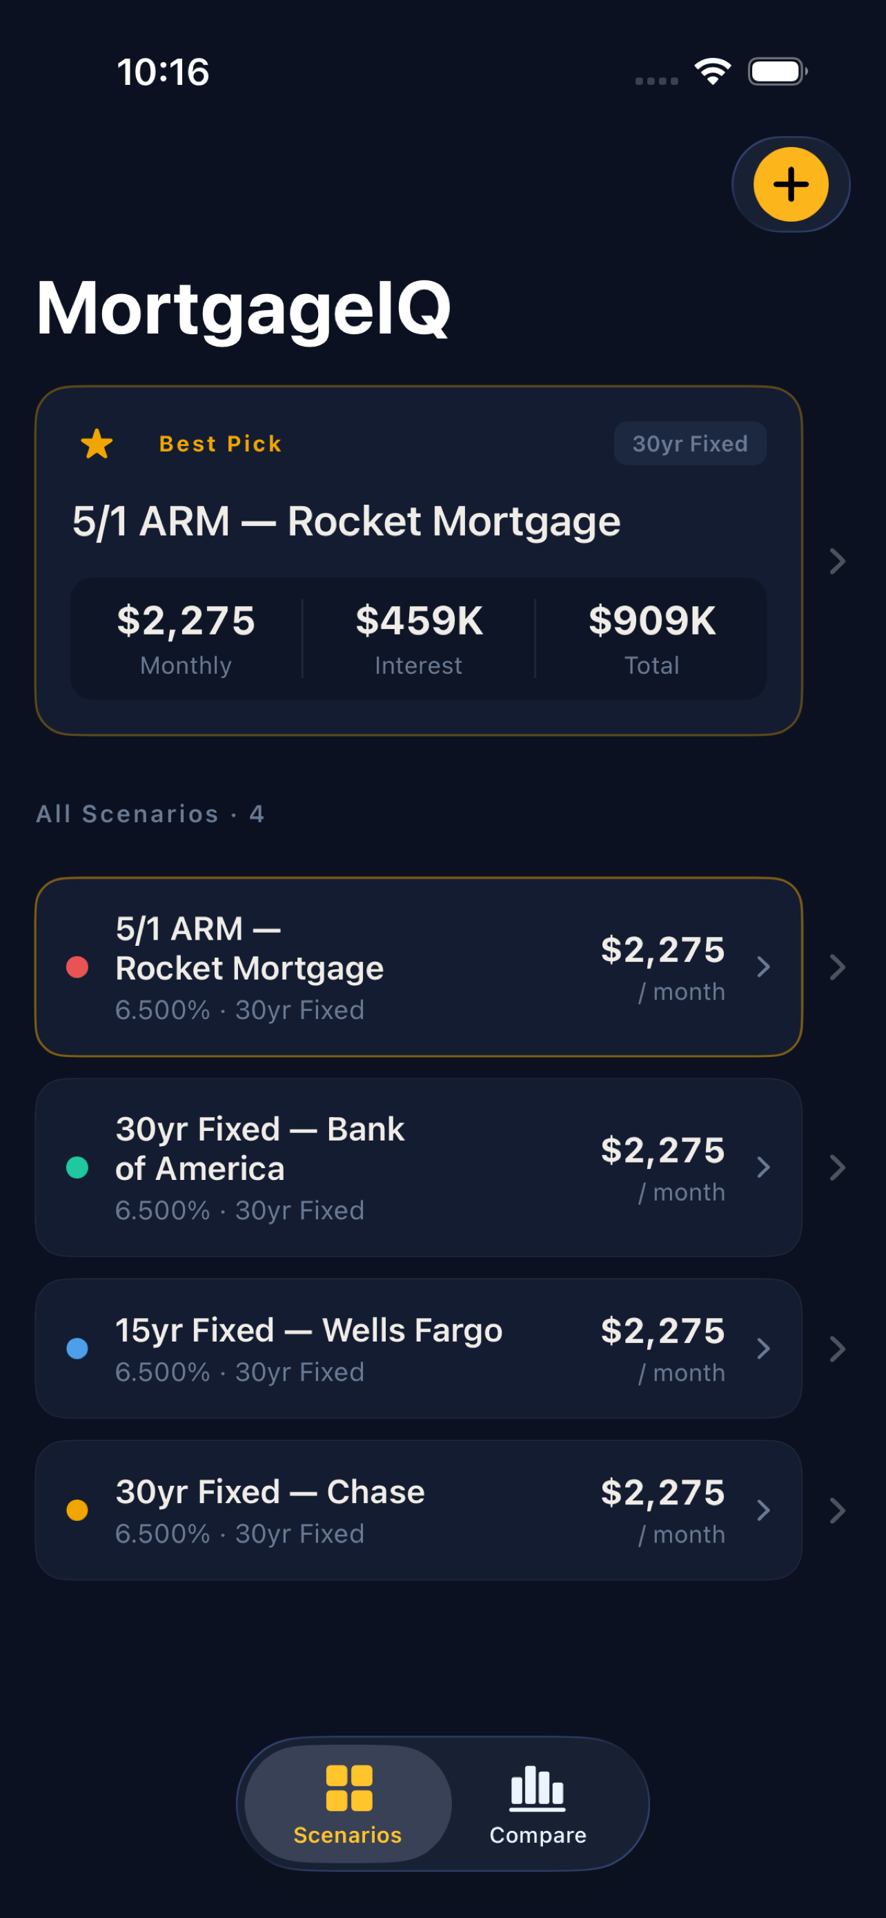
Task: Select the Scenarios tab label
Action: pos(347,1835)
